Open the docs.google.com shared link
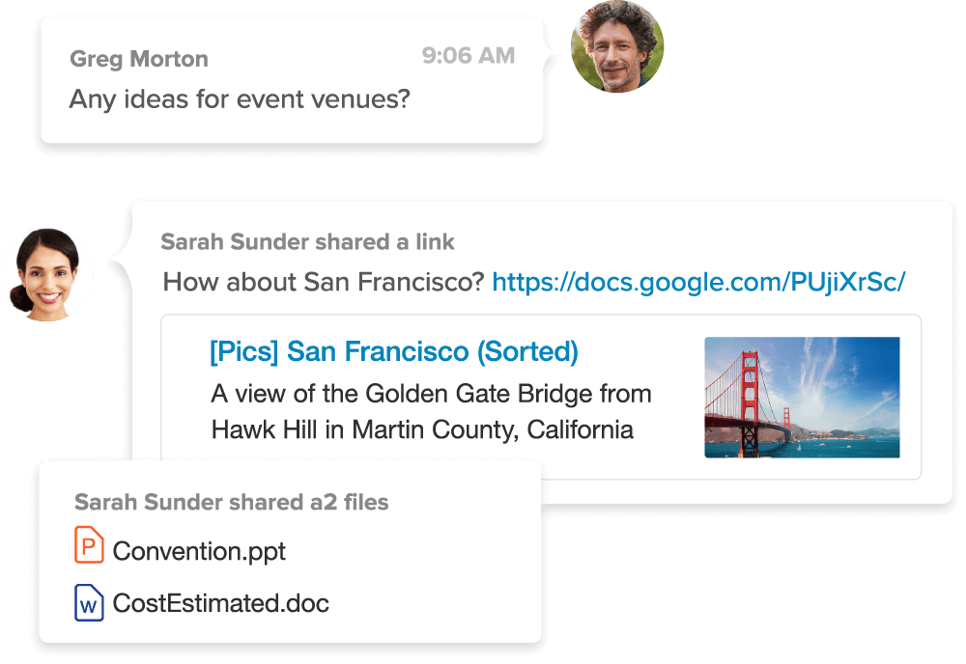966x664 pixels. (698, 283)
